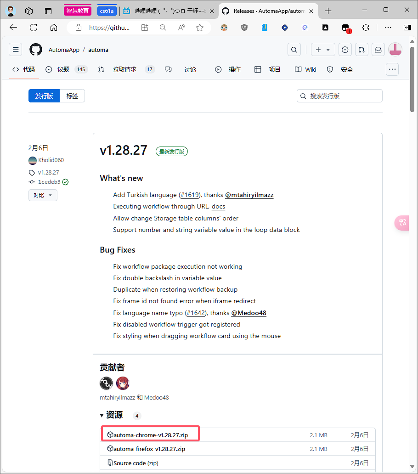The image size is (418, 474).
Task: Refresh the page with the reload icon
Action: pyautogui.click(x=34, y=28)
